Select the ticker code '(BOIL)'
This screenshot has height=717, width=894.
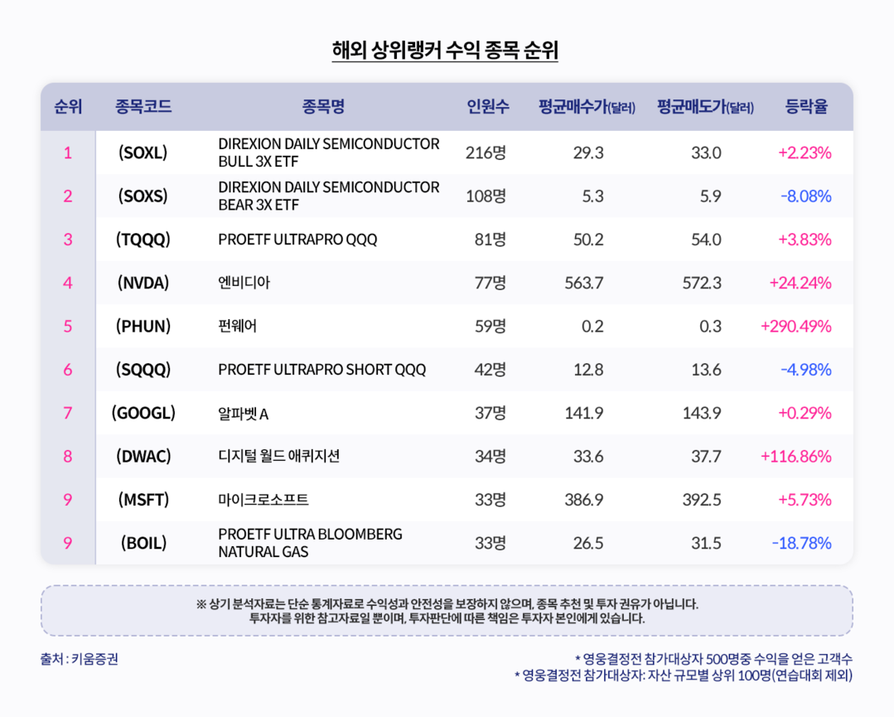[143, 542]
